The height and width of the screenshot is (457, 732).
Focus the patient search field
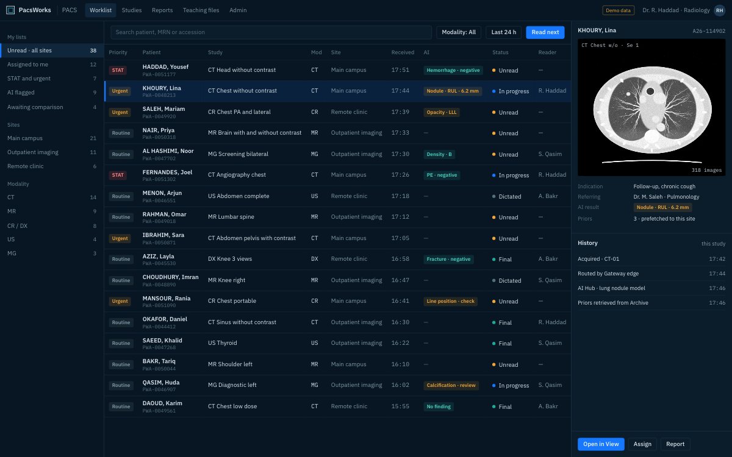[270, 32]
